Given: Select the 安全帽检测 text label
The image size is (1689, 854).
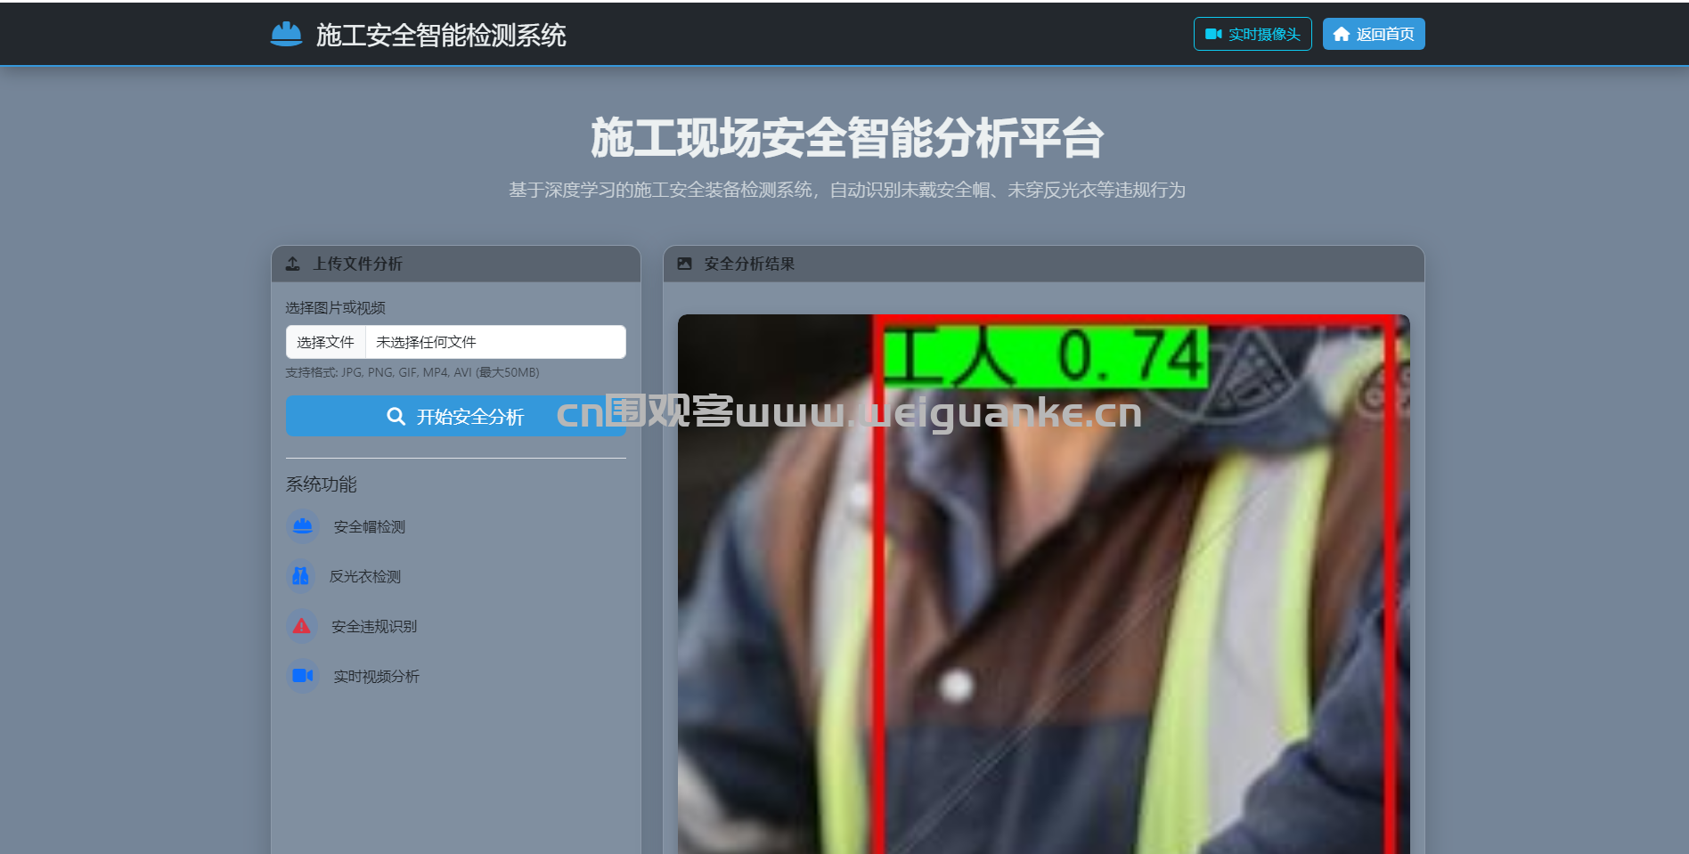Looking at the screenshot, I should pyautogui.click(x=370, y=527).
